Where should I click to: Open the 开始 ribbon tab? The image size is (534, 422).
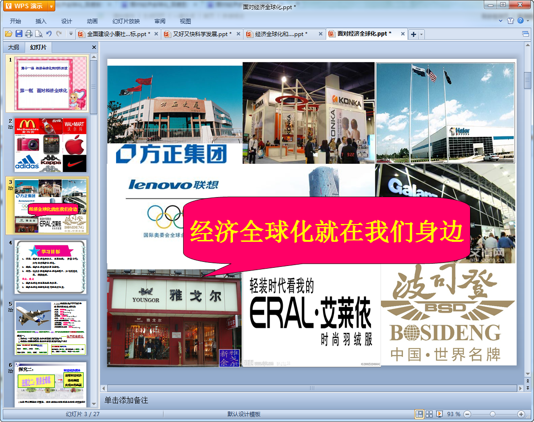click(x=16, y=21)
